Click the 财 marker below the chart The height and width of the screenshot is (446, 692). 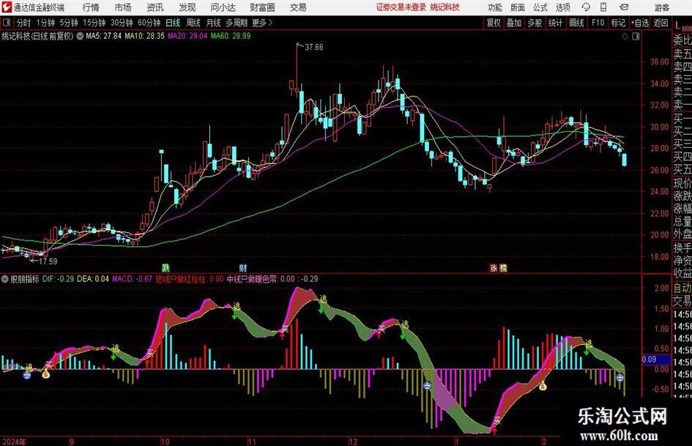pyautogui.click(x=242, y=267)
